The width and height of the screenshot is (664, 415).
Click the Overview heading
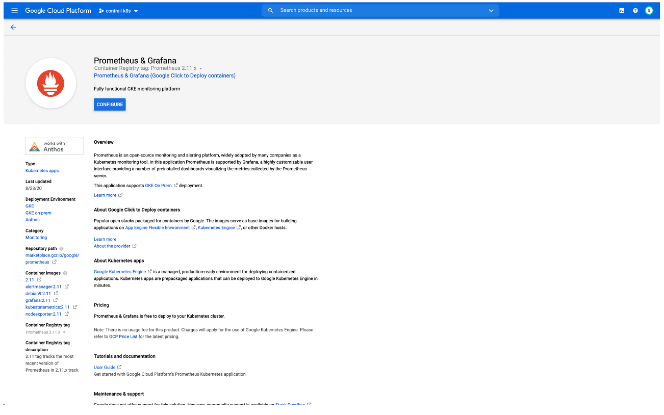coord(104,142)
